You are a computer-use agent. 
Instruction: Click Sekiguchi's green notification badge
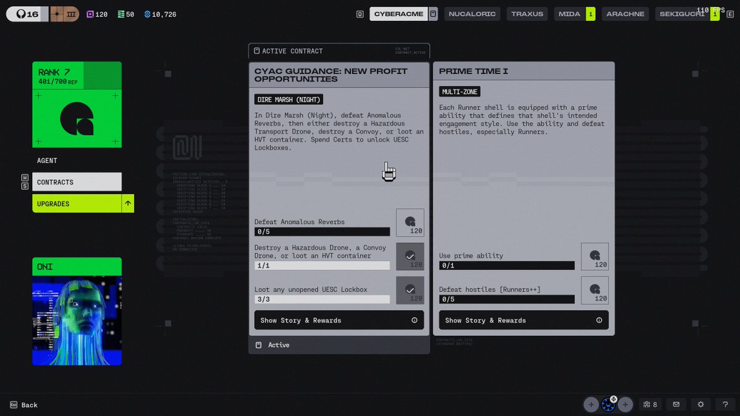tap(715, 14)
